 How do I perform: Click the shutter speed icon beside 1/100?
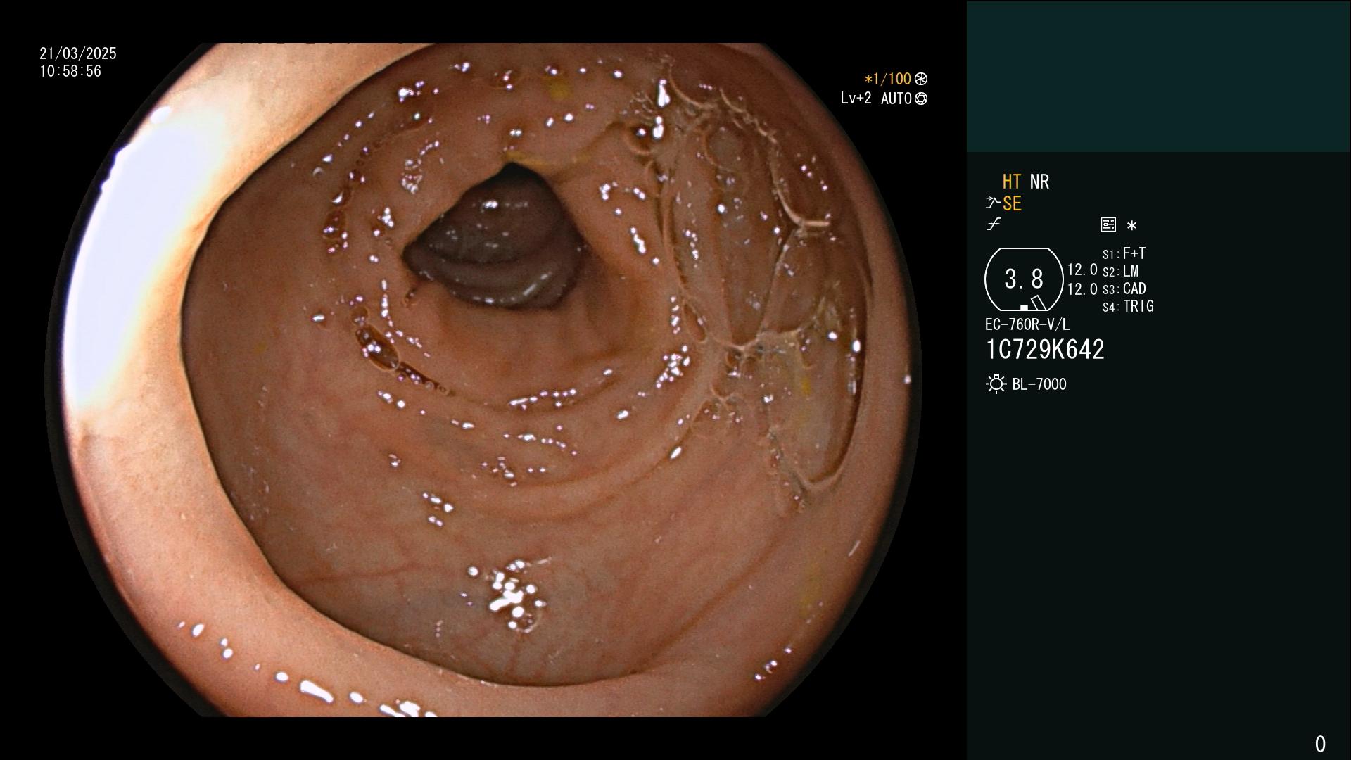point(921,80)
